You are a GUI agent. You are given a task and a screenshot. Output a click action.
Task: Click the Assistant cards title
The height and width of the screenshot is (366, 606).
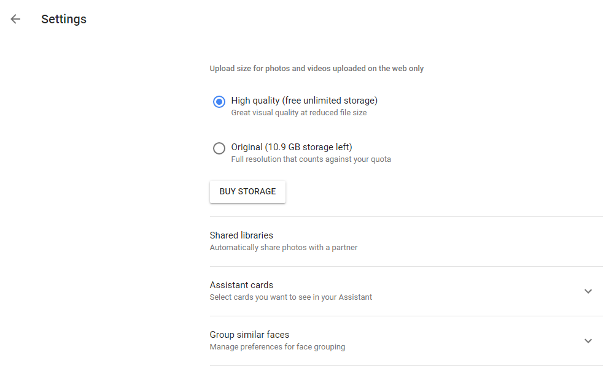(241, 285)
